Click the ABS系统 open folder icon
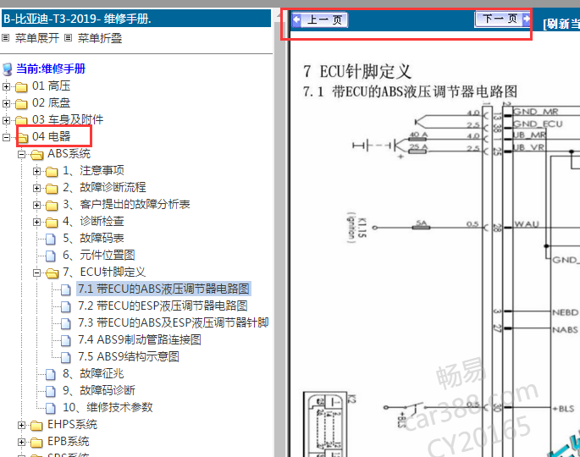This screenshot has width=580, height=457. pos(37,155)
